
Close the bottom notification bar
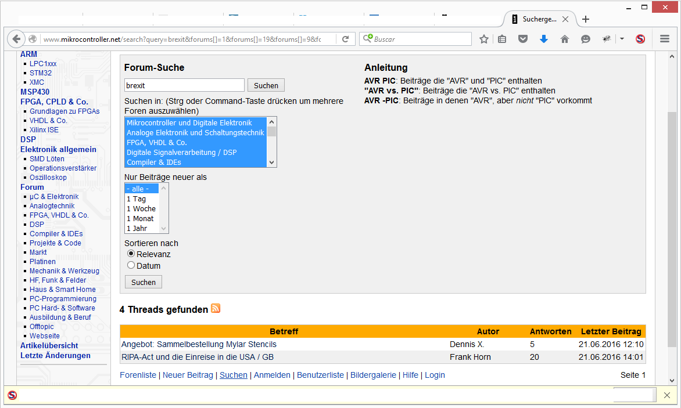pos(667,395)
